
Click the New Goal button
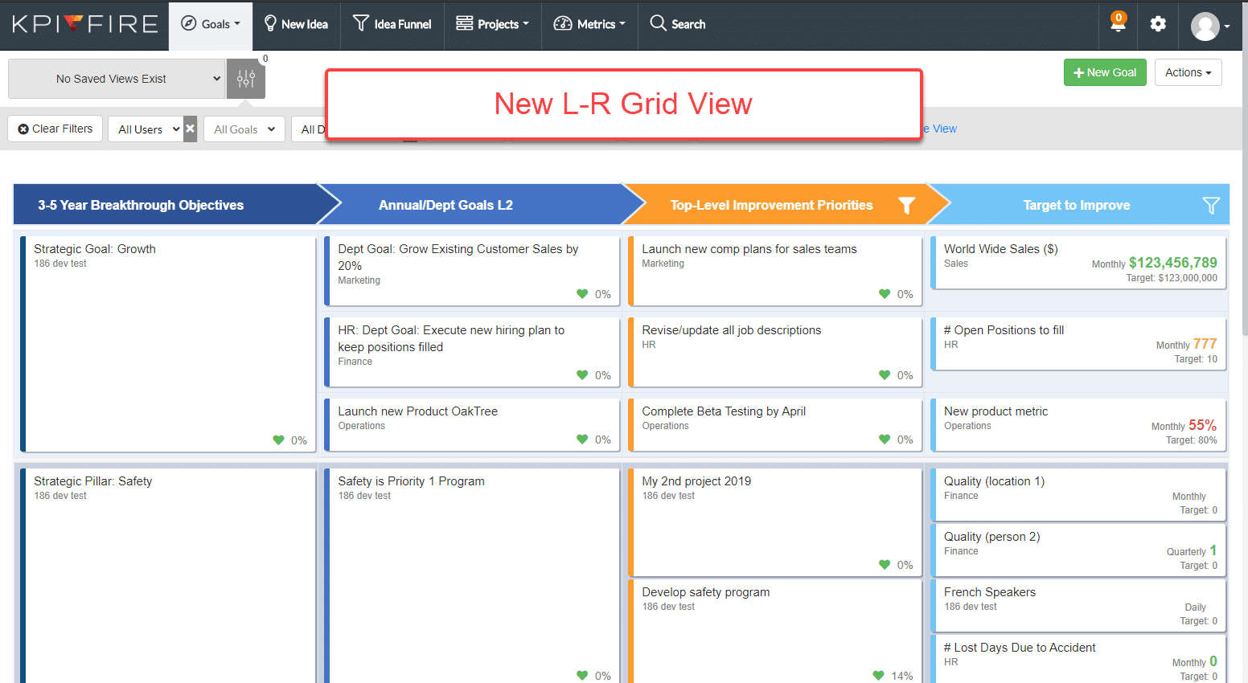tap(1105, 72)
